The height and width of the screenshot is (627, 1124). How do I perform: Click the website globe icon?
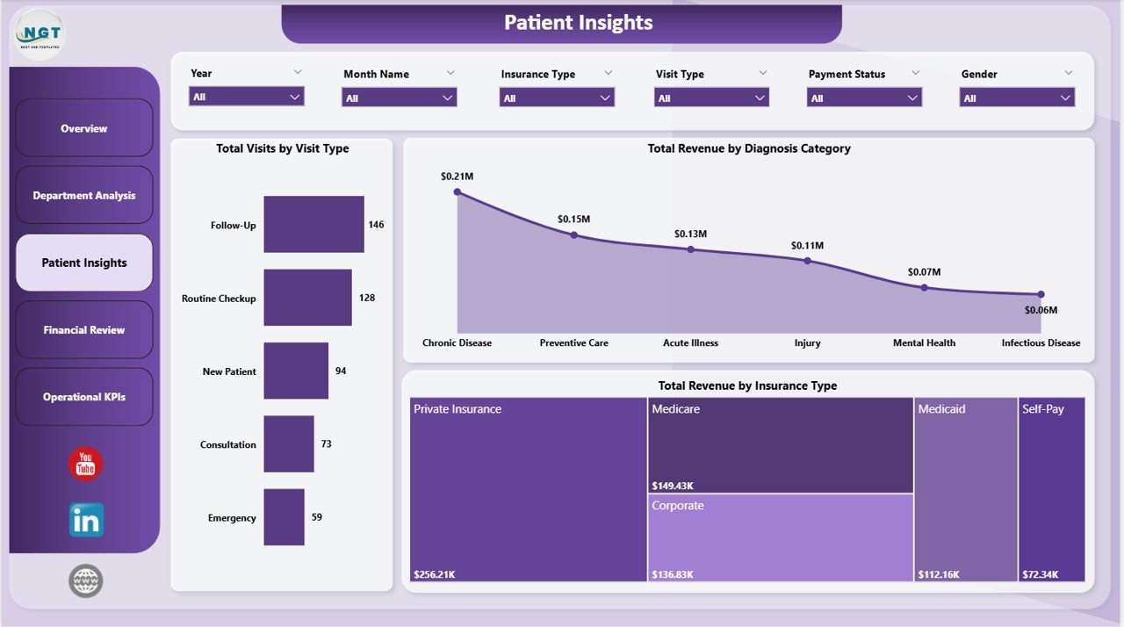tap(84, 580)
